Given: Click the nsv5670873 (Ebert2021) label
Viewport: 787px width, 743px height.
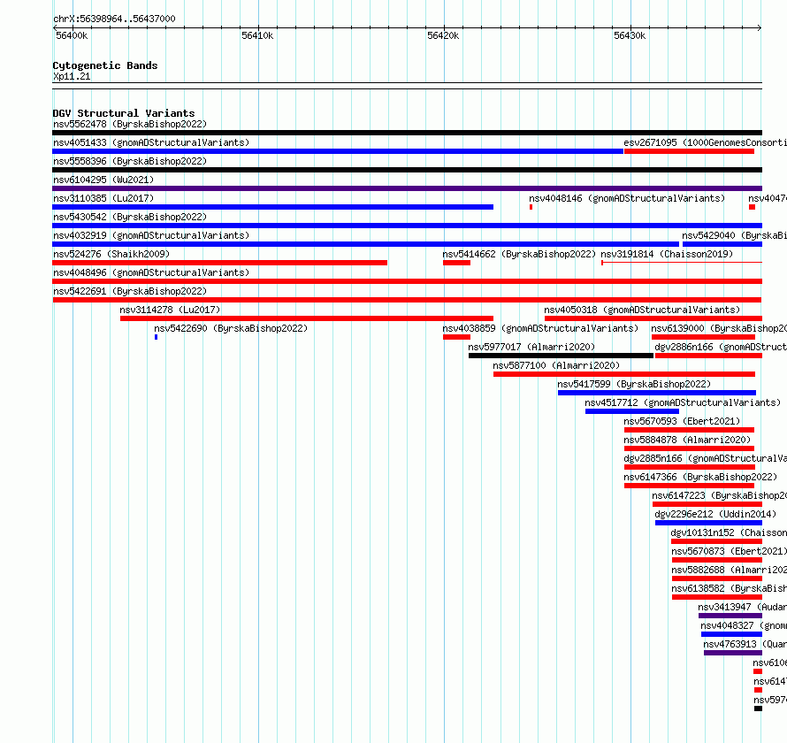Looking at the screenshot, I should coord(730,551).
